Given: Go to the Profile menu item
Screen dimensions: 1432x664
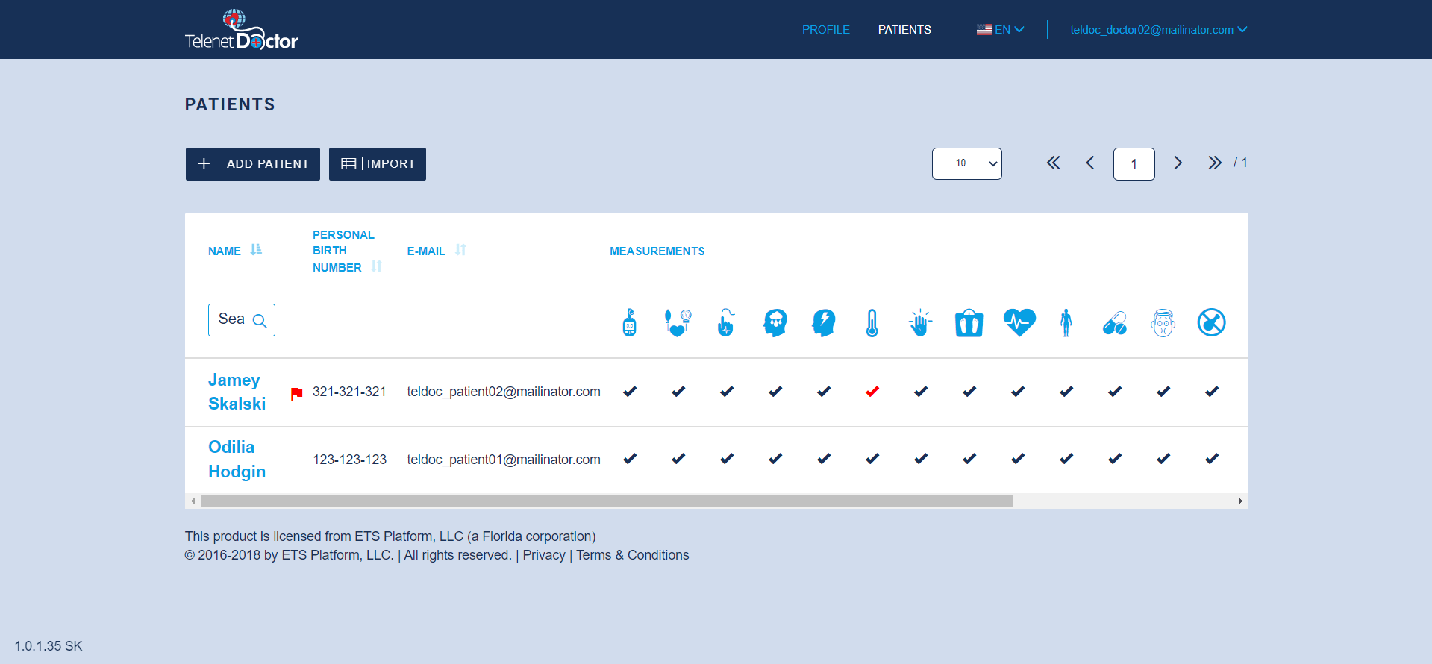Looking at the screenshot, I should 825,30.
